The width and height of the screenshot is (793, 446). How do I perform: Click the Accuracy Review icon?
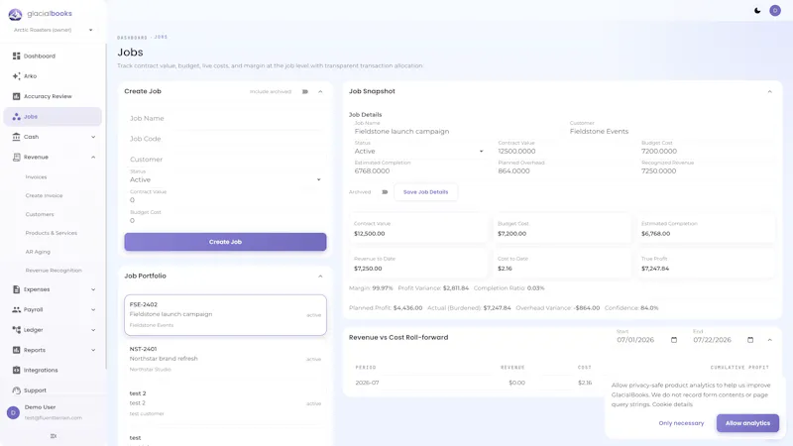point(16,96)
